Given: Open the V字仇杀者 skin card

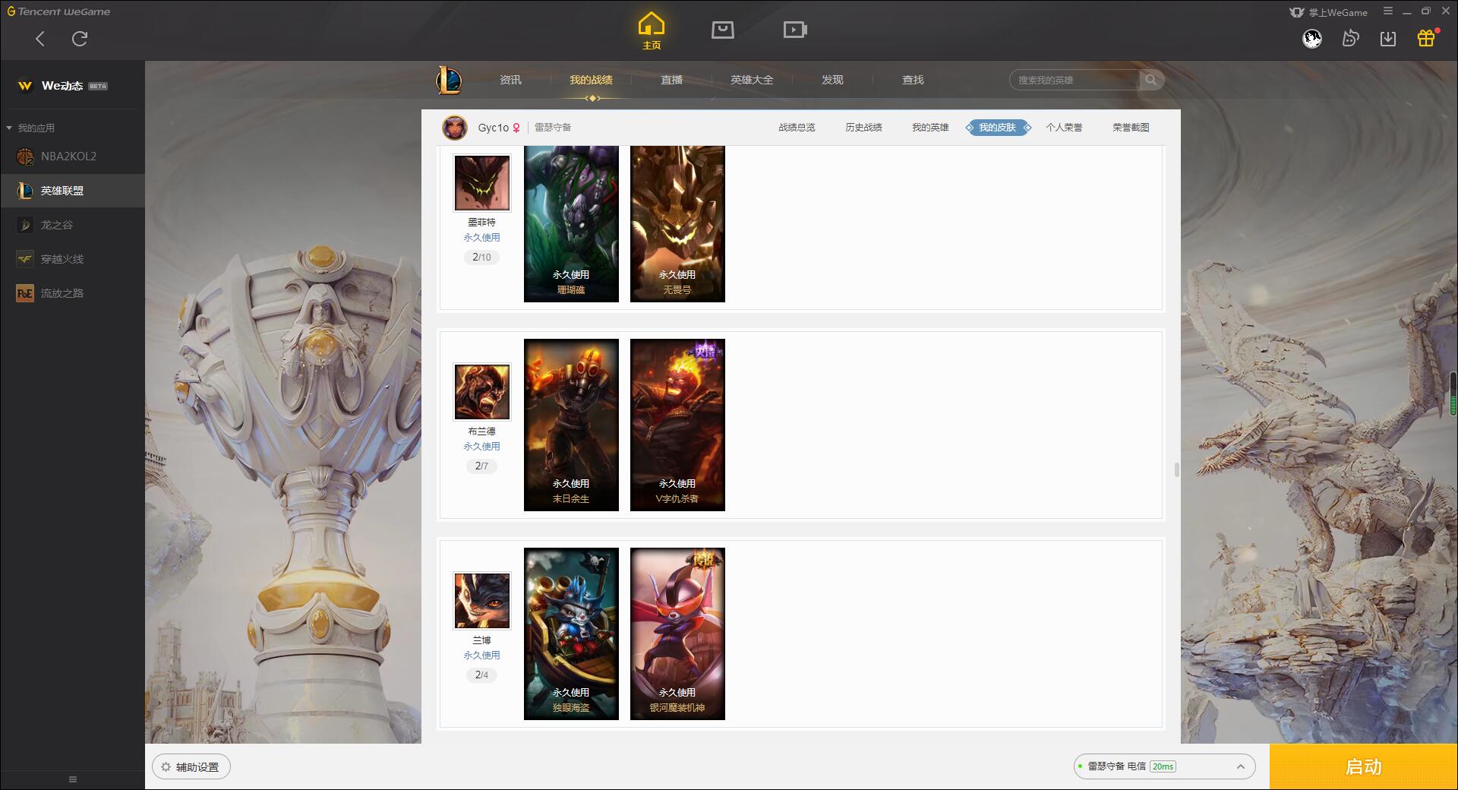Looking at the screenshot, I should click(x=677, y=425).
